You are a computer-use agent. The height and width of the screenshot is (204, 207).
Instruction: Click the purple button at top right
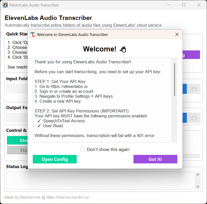pyautogui.click(x=192, y=55)
